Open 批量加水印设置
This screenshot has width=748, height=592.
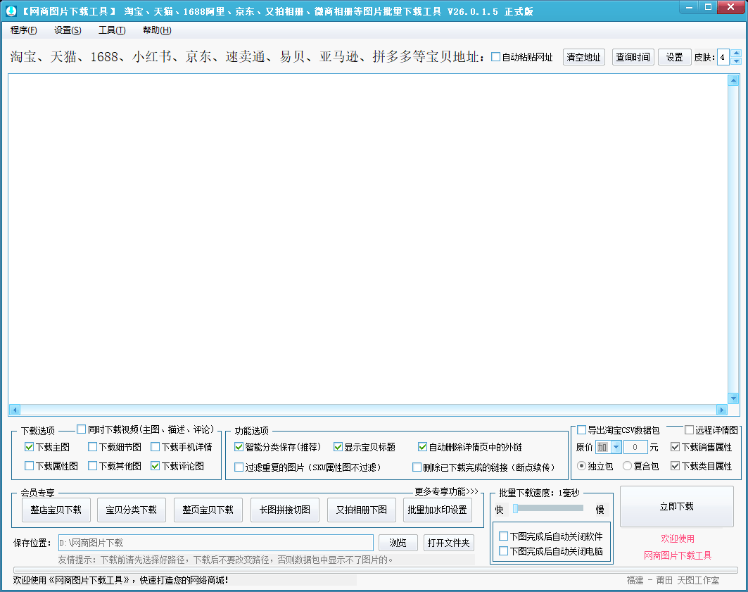click(x=438, y=510)
